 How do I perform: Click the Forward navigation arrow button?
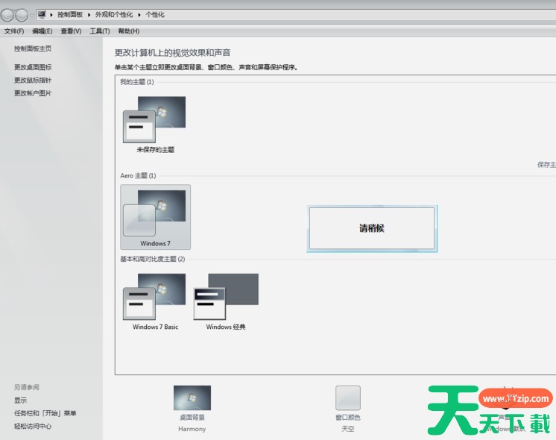[x=22, y=15]
